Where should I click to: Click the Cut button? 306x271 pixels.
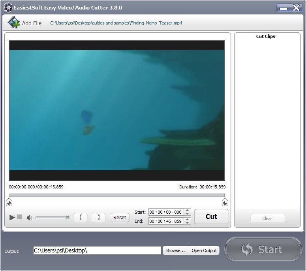pyautogui.click(x=212, y=216)
